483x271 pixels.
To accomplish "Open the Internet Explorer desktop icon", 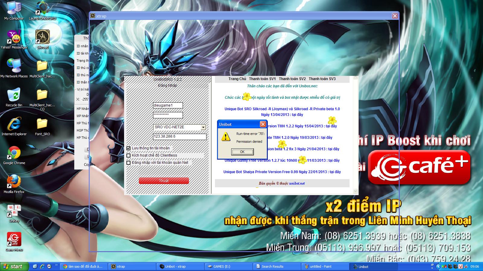I will click(x=14, y=126).
